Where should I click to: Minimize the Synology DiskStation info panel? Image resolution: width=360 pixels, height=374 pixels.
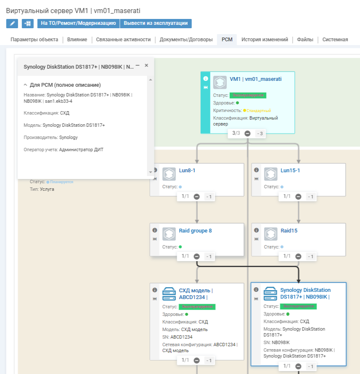[137, 65]
